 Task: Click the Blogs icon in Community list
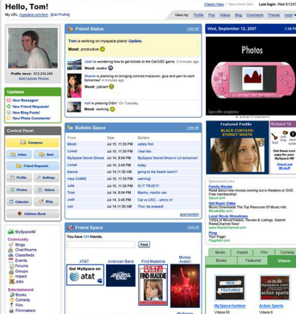(11, 245)
